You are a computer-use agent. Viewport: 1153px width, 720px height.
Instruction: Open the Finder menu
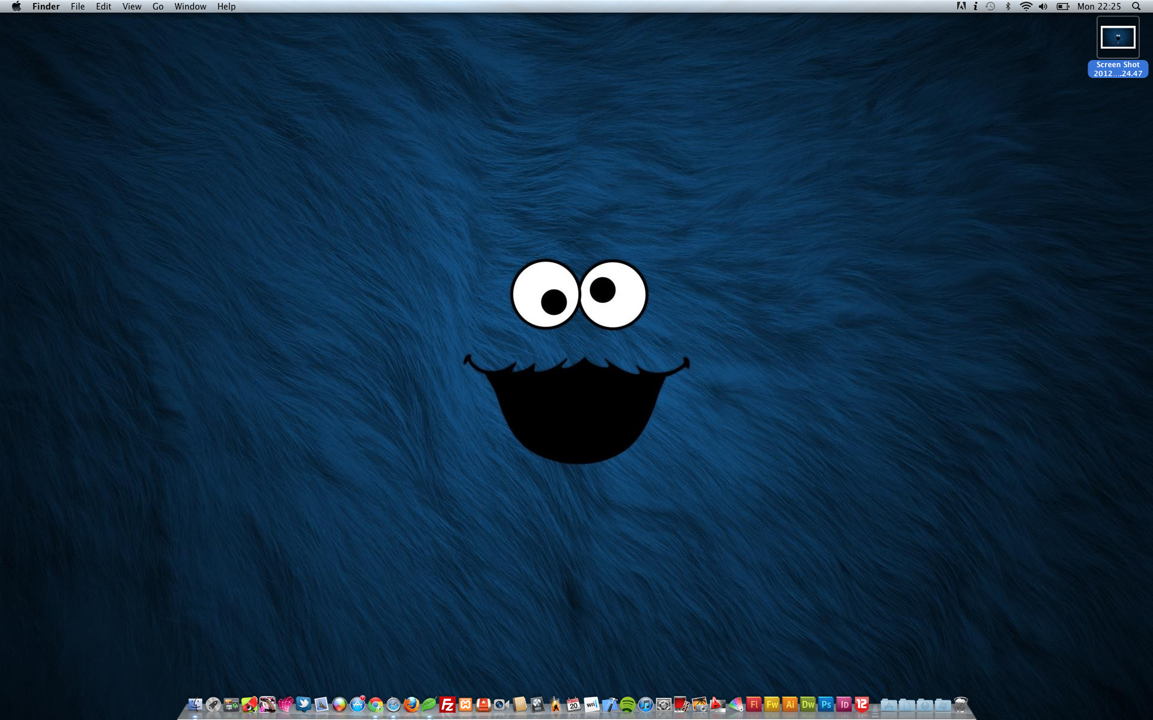pyautogui.click(x=46, y=6)
